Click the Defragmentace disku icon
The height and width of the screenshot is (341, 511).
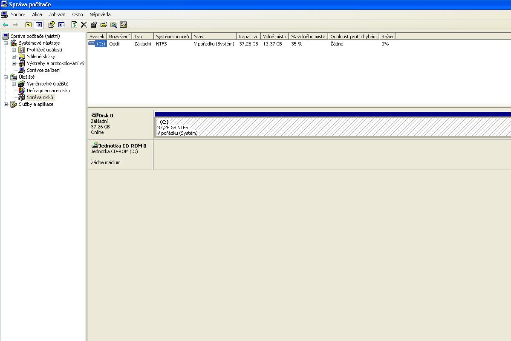coord(22,91)
